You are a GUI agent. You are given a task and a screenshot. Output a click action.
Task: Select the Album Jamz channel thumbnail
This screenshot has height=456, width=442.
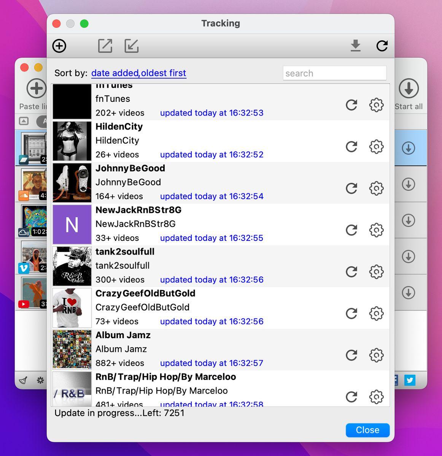(x=72, y=350)
